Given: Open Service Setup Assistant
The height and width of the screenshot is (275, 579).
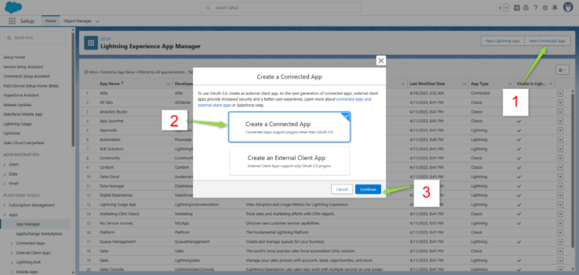Looking at the screenshot, I should pos(23,67).
